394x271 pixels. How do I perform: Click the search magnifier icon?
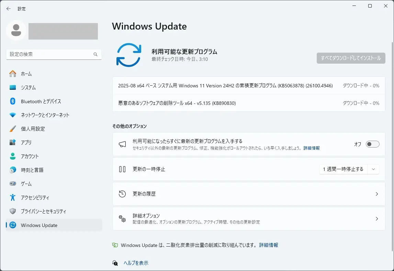[x=95, y=54]
